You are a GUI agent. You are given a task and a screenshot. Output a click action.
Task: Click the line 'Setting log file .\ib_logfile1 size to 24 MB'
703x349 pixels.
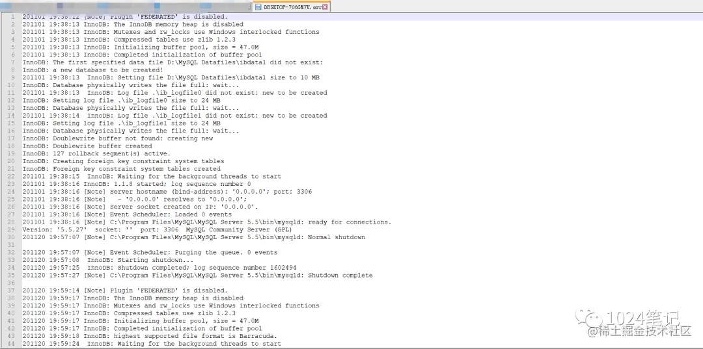pos(122,123)
